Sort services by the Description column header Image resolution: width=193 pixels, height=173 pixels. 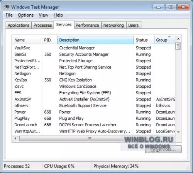[x=95, y=40]
